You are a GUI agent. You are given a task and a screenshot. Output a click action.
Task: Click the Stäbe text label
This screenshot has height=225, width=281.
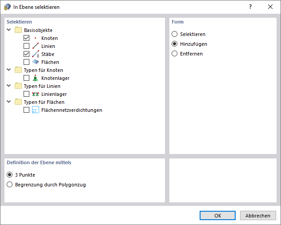[x=48, y=54]
